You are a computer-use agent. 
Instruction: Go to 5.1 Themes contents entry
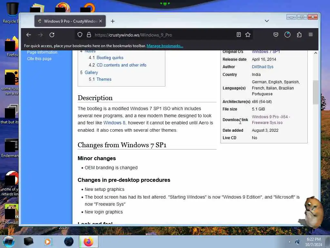coord(100,79)
